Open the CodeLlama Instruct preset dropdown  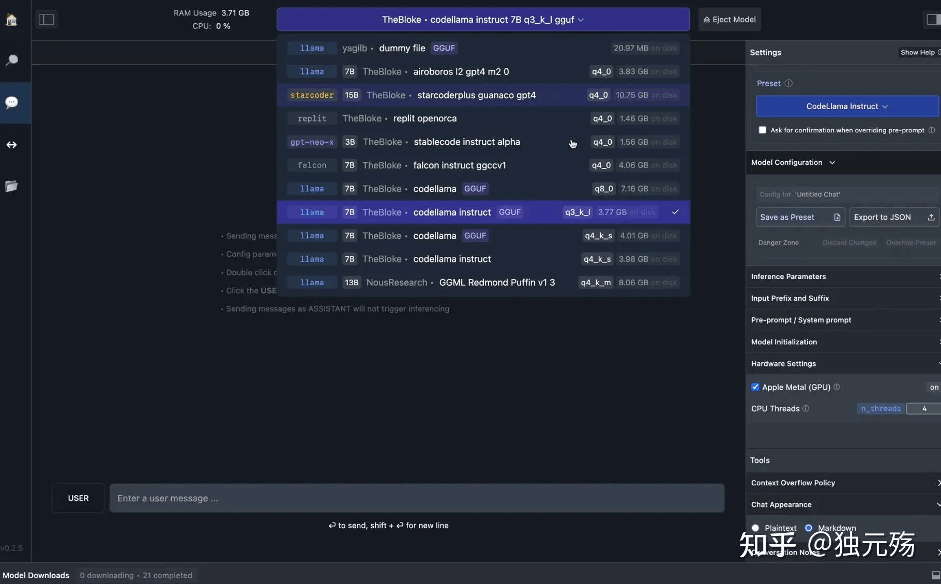847,106
